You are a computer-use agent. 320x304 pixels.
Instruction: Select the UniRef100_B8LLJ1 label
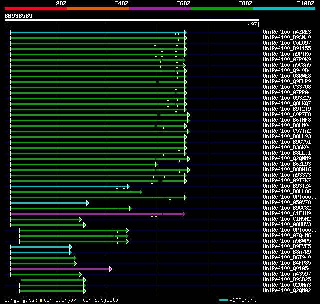click(x=287, y=153)
